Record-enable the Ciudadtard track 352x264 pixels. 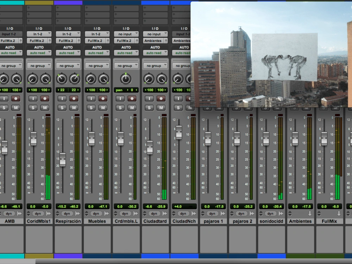pyautogui.click(x=161, y=99)
